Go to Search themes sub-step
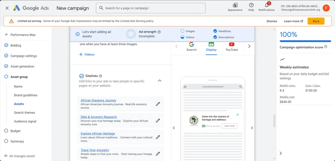Viewport: 335px width, 161px height. pyautogui.click(x=25, y=113)
